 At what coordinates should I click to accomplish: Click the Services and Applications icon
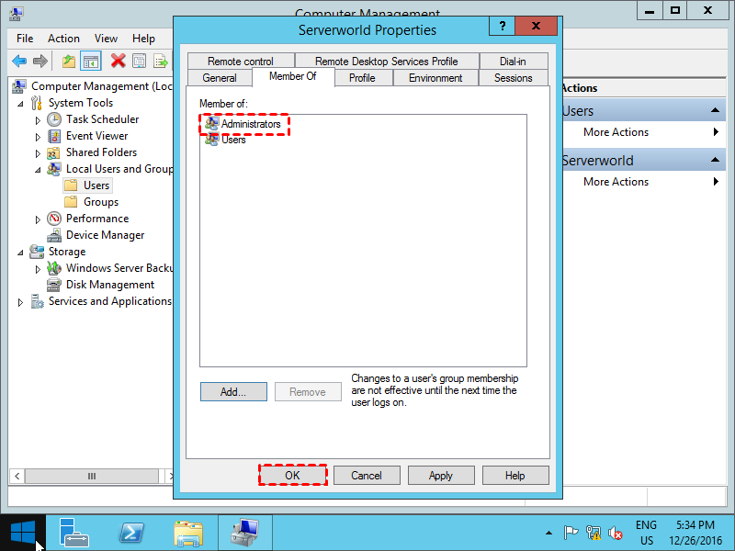(x=37, y=301)
